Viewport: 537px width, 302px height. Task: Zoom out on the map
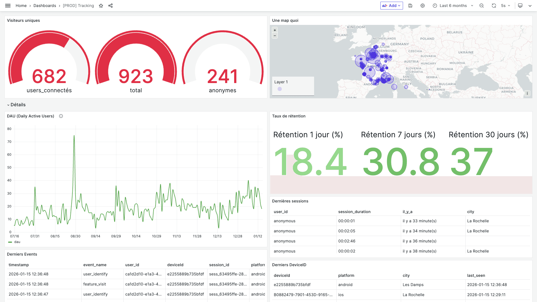coord(275,36)
